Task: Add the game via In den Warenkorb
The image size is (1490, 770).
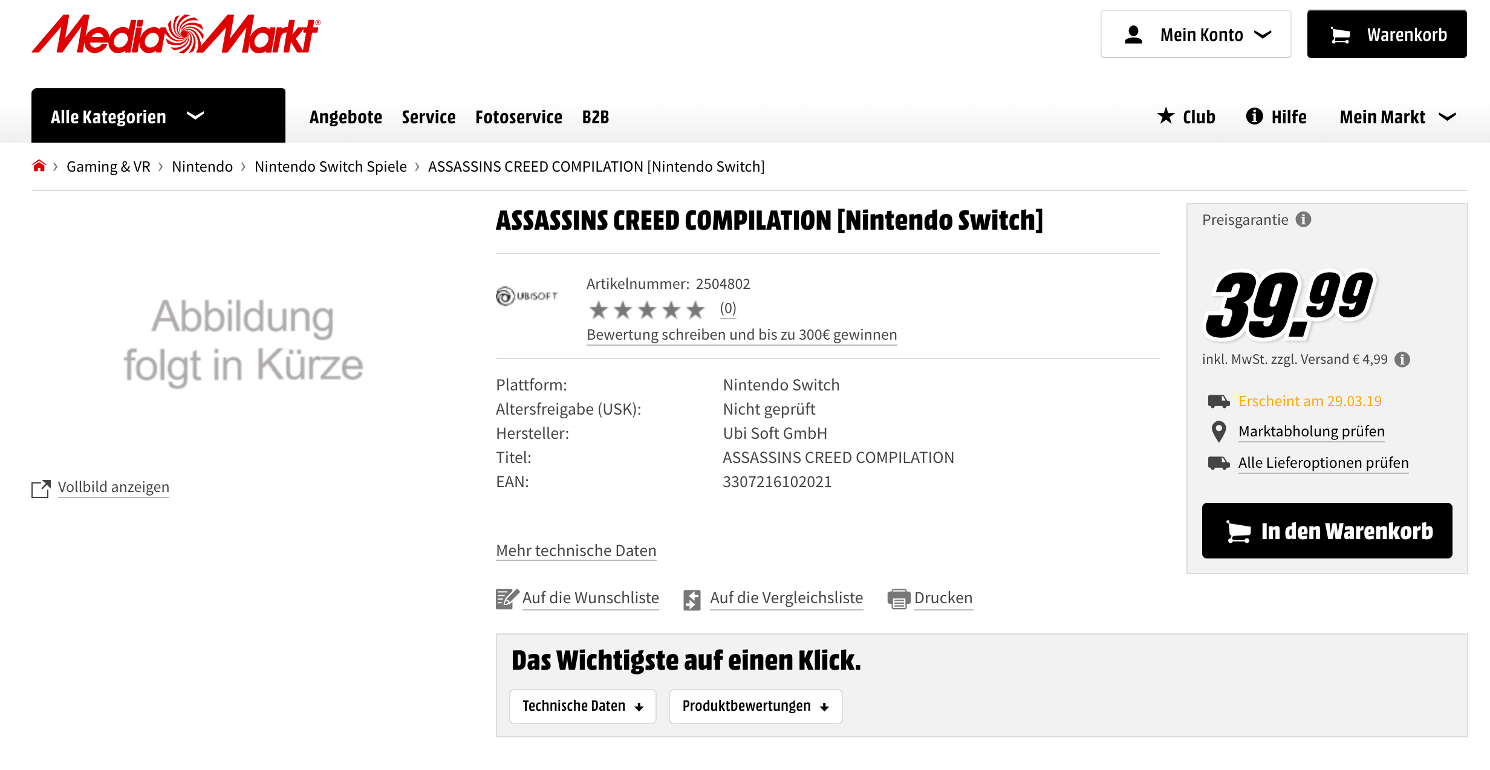Action: (x=1327, y=531)
